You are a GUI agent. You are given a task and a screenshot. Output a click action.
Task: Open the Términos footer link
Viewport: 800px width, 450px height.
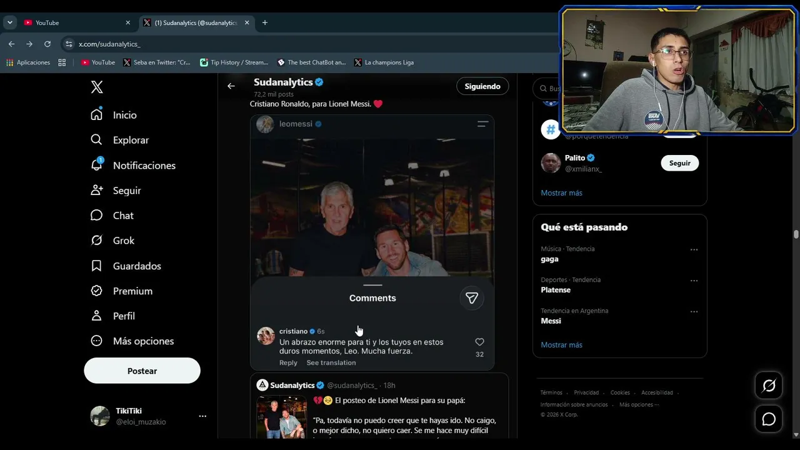click(551, 392)
